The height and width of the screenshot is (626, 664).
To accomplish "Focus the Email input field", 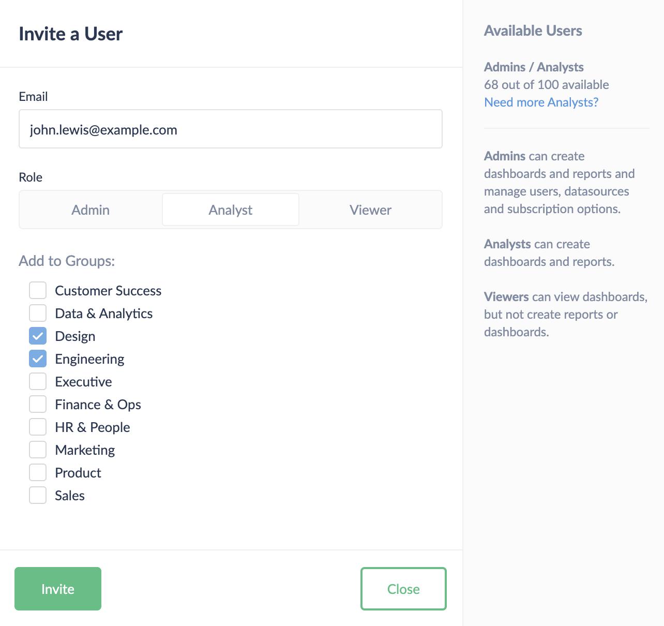I will [x=231, y=129].
